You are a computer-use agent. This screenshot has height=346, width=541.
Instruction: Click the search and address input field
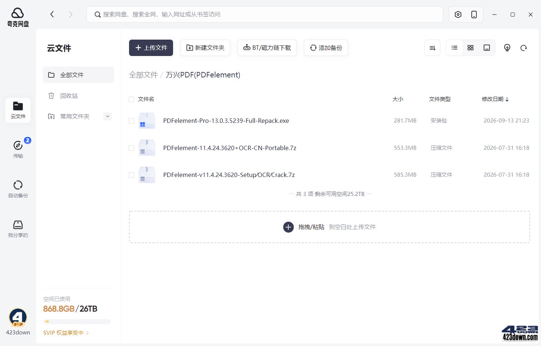[265, 15]
